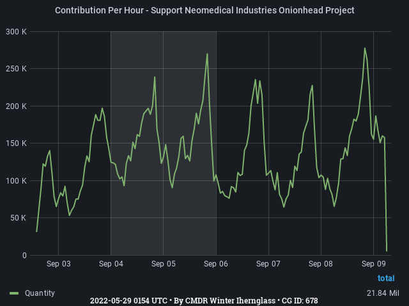Click the footer text with CG ID: 678
409x306 pixels.
coord(204,301)
